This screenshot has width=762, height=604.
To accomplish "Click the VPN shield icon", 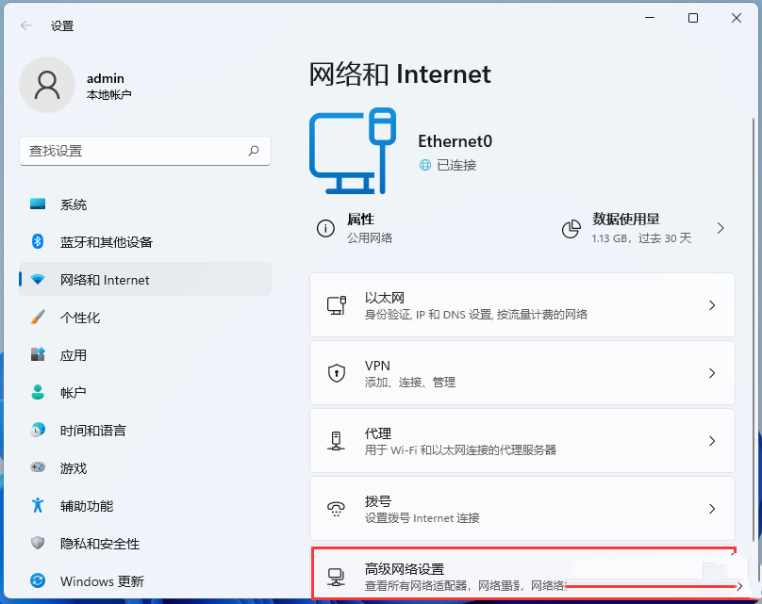I will click(x=335, y=372).
